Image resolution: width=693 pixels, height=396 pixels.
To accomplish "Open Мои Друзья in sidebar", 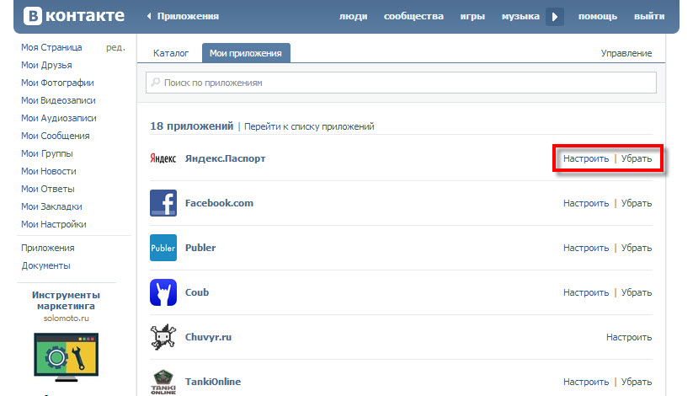I will [x=46, y=65].
